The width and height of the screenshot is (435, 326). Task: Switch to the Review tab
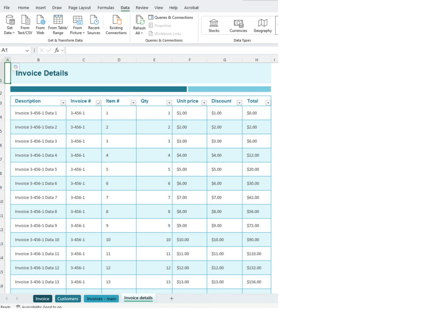tap(142, 8)
